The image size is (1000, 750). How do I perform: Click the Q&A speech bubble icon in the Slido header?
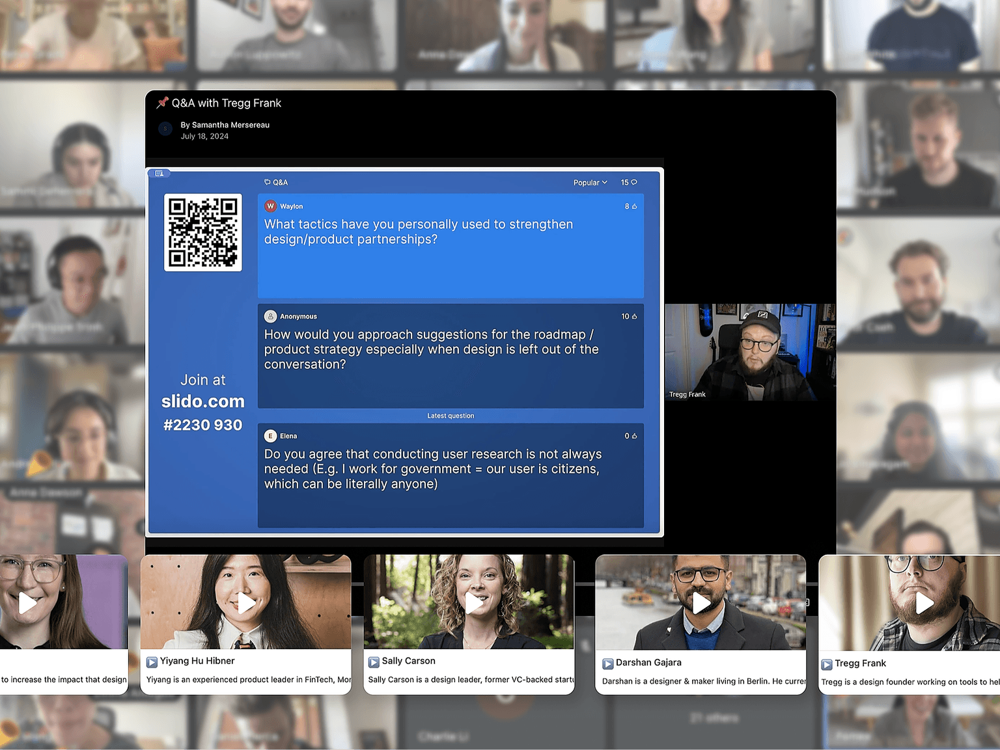click(268, 182)
